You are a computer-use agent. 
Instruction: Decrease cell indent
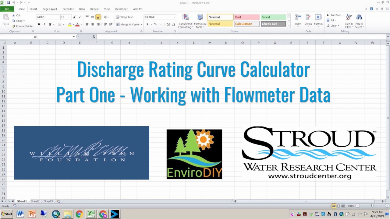pyautogui.click(x=105, y=24)
